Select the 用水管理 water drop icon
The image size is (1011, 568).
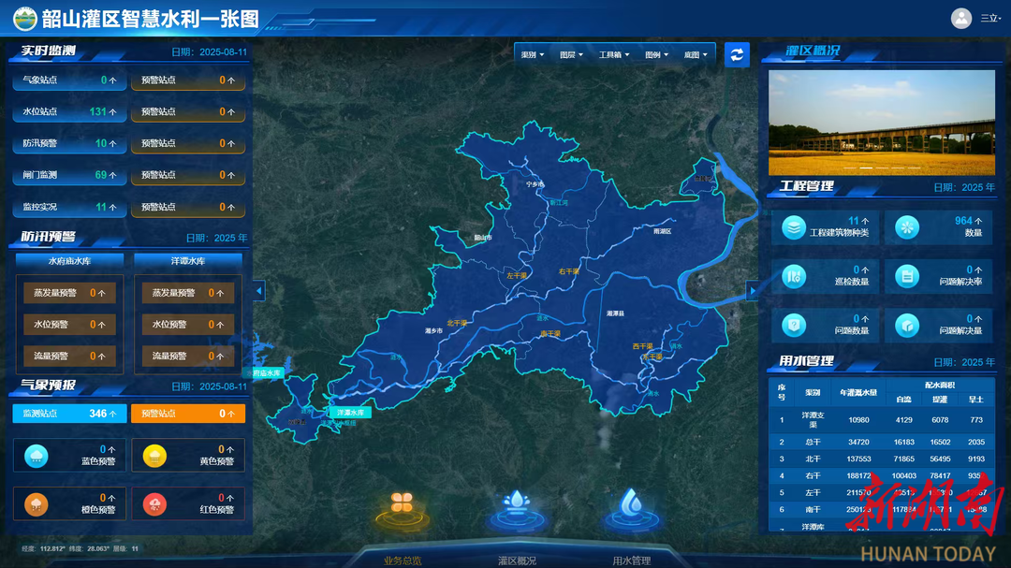tap(632, 504)
